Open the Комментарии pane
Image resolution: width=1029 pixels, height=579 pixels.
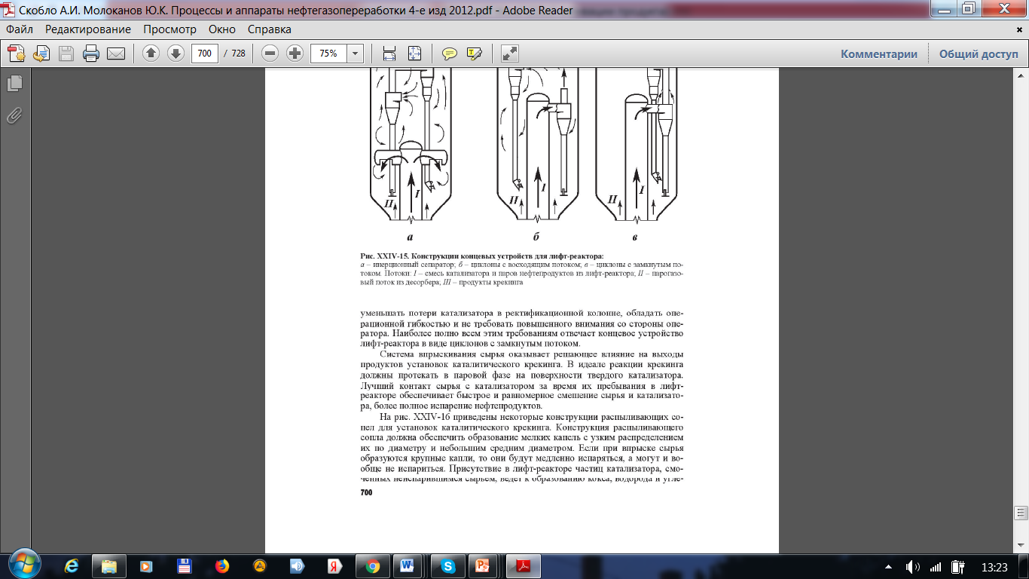pos(878,54)
